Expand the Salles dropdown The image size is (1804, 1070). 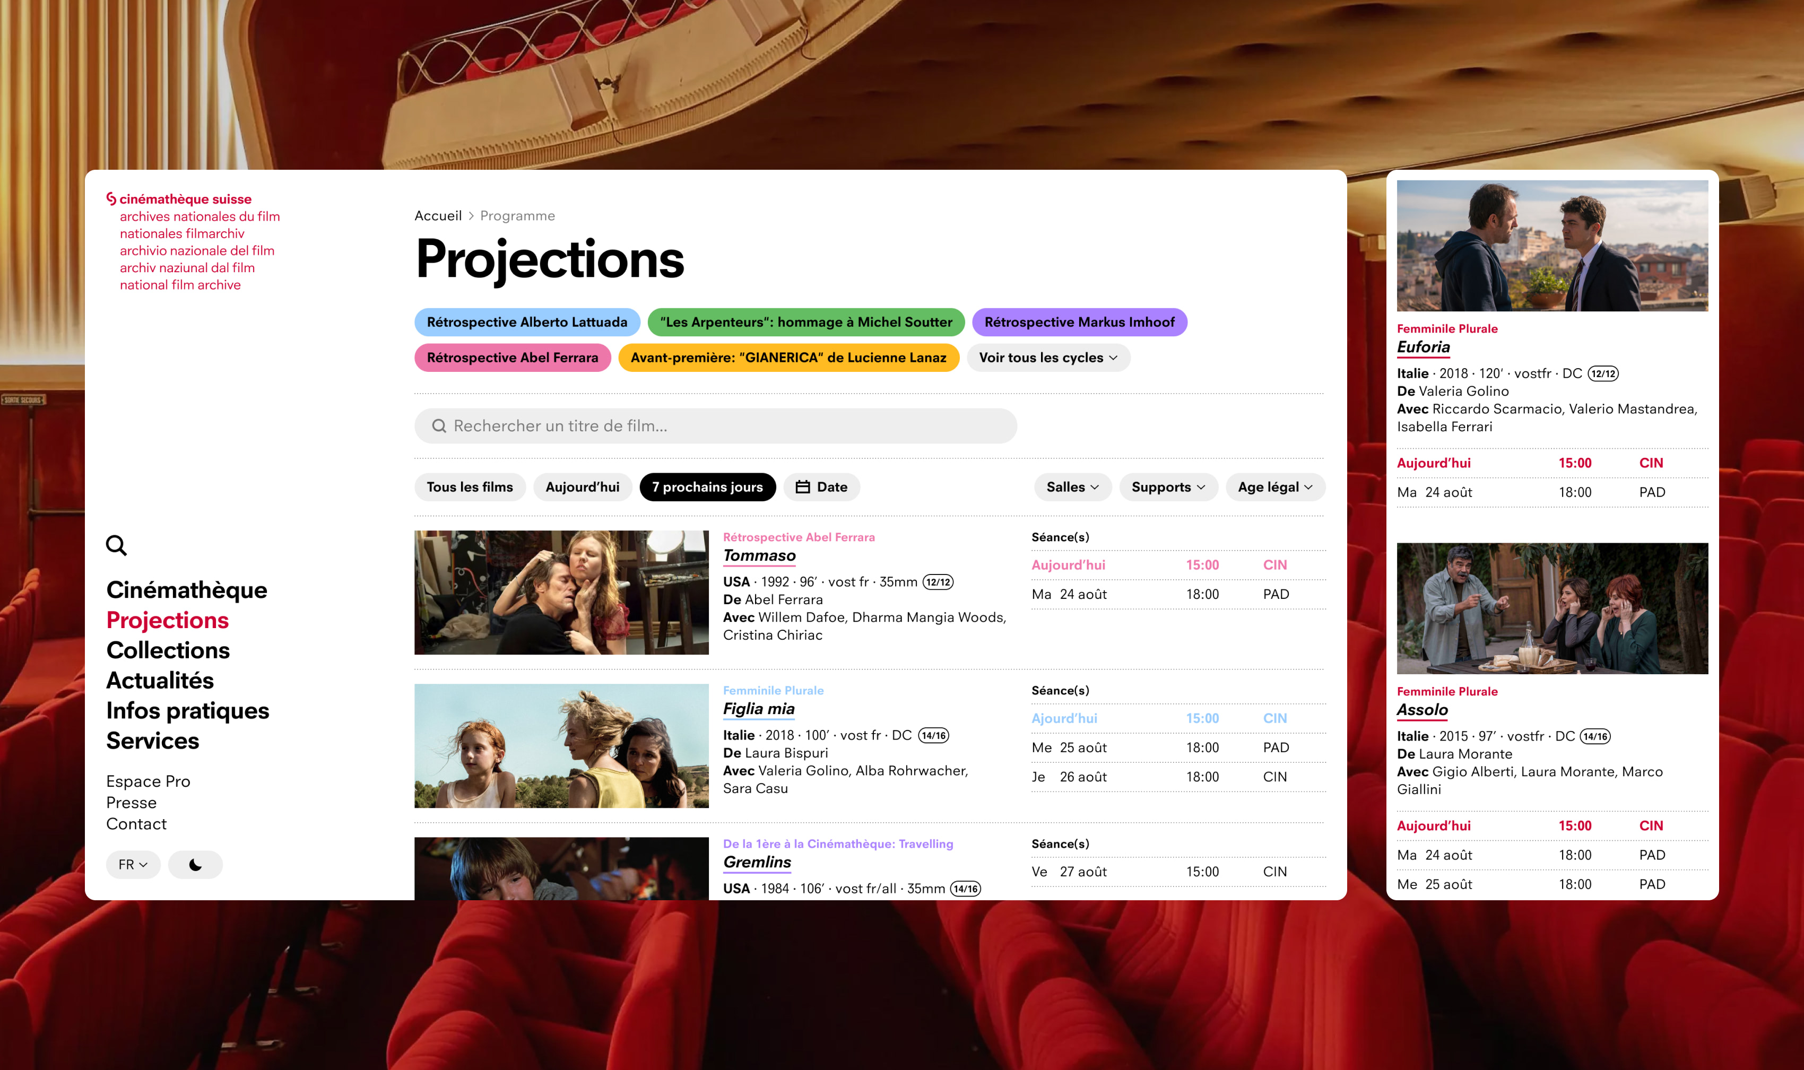pyautogui.click(x=1073, y=488)
